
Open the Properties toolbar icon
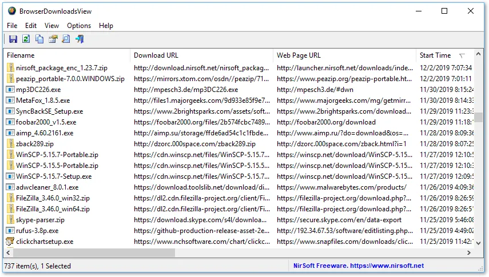[53, 39]
